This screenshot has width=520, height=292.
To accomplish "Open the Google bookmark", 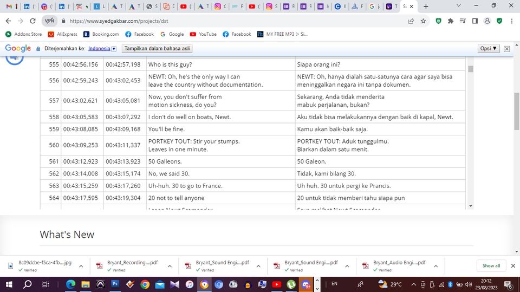I will pos(172,34).
